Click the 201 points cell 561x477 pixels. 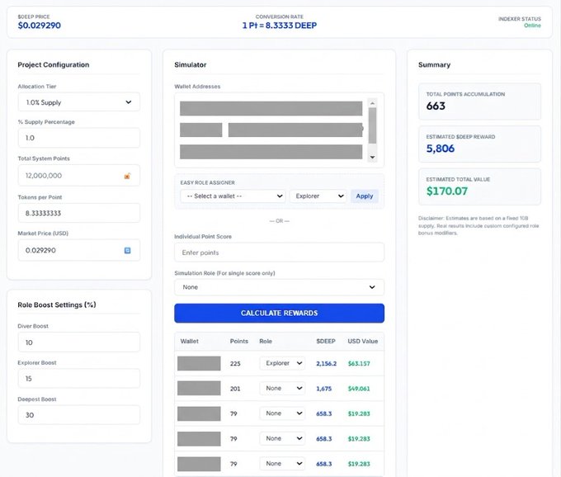(x=235, y=389)
